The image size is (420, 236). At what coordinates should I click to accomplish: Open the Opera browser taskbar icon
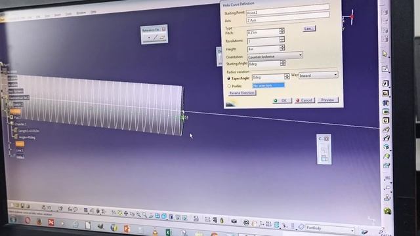28,220
